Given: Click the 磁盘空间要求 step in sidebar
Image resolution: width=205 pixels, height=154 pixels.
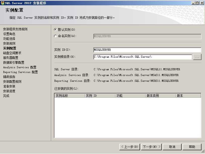Looking at the screenshot, I should click(12, 53).
